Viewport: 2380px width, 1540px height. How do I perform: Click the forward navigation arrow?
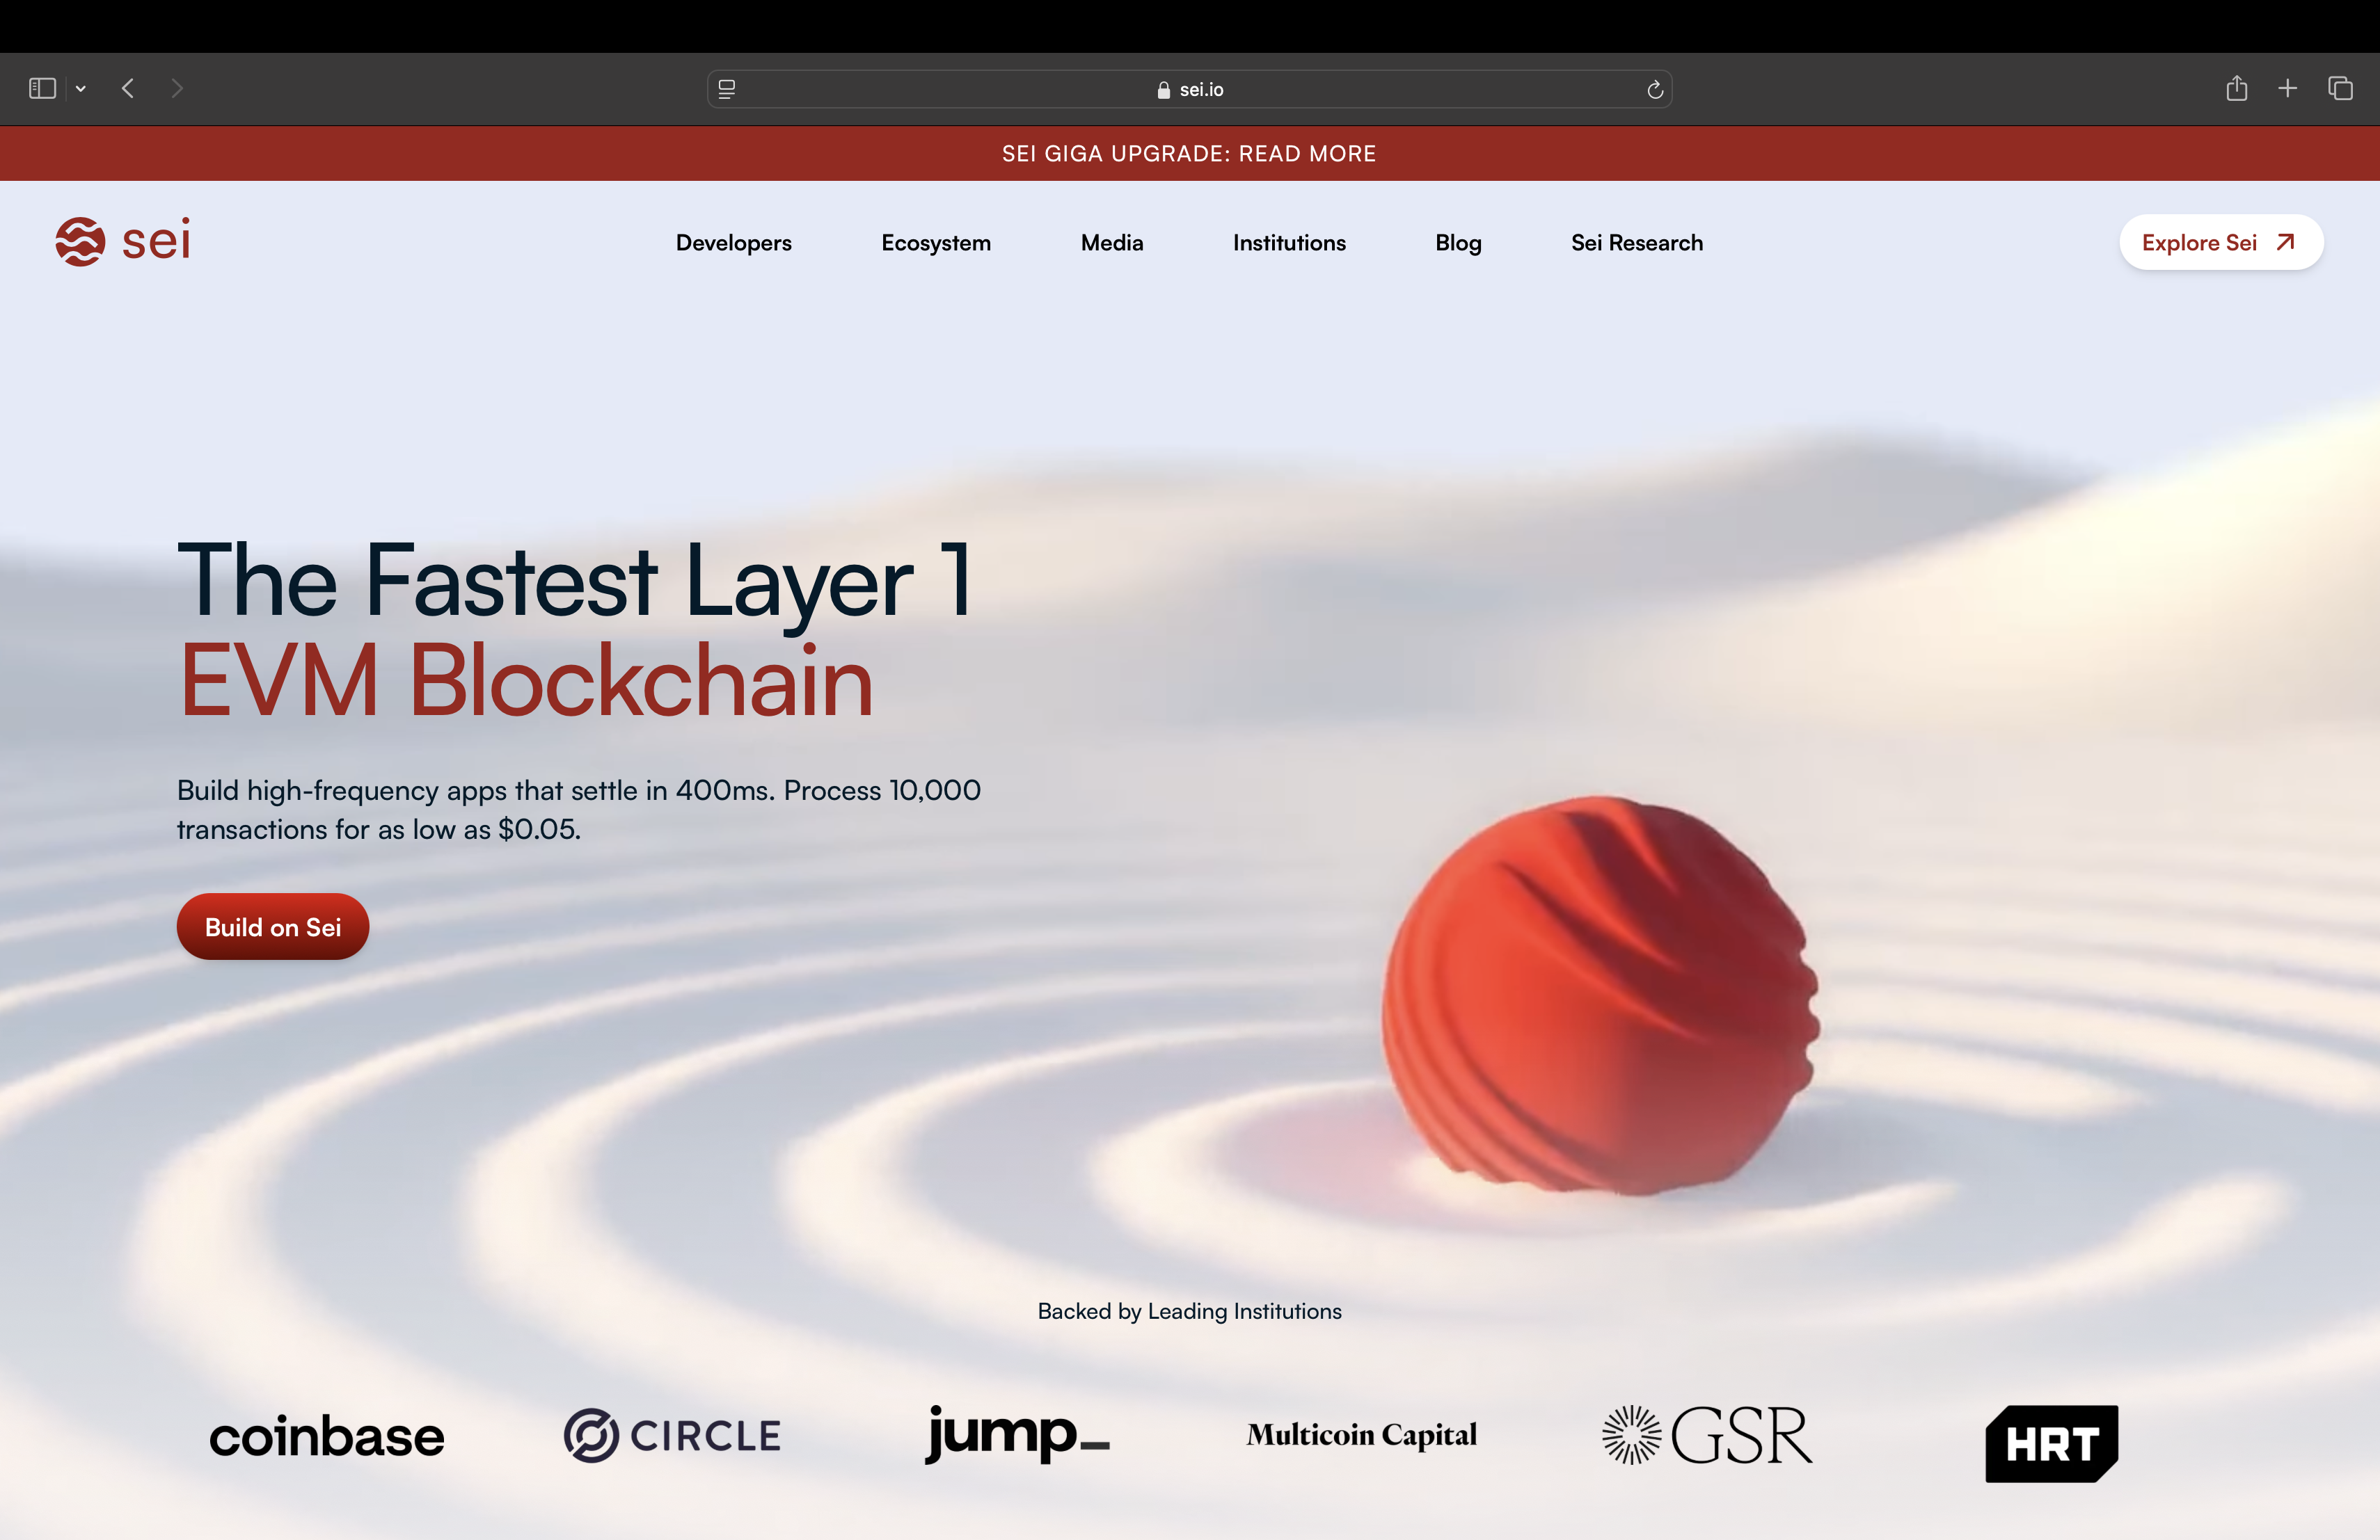click(177, 89)
